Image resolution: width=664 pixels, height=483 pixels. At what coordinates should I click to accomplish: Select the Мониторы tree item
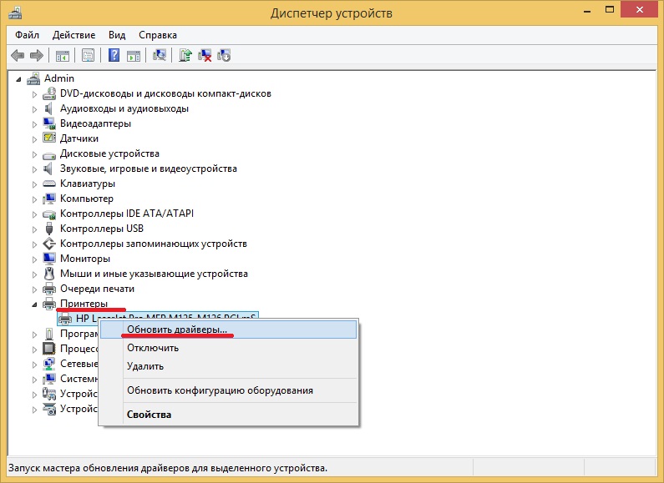pos(83,259)
